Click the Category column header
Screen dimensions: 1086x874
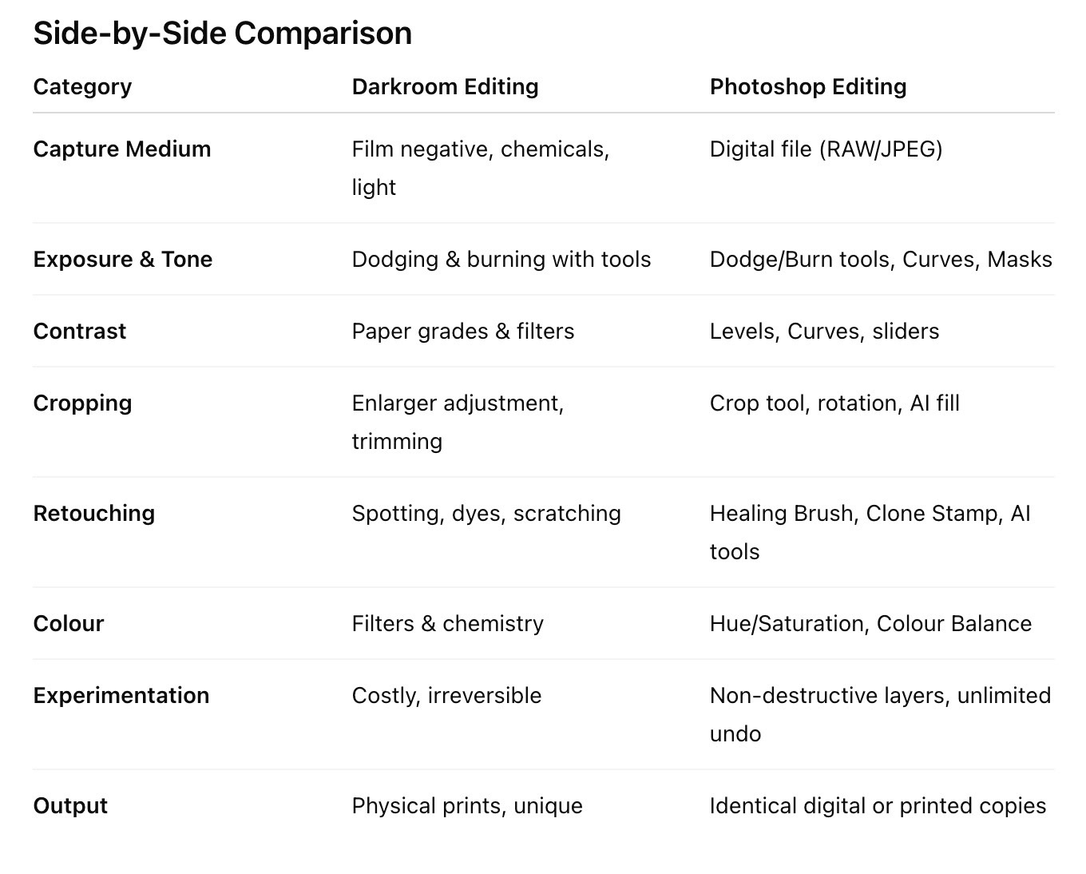pos(82,86)
